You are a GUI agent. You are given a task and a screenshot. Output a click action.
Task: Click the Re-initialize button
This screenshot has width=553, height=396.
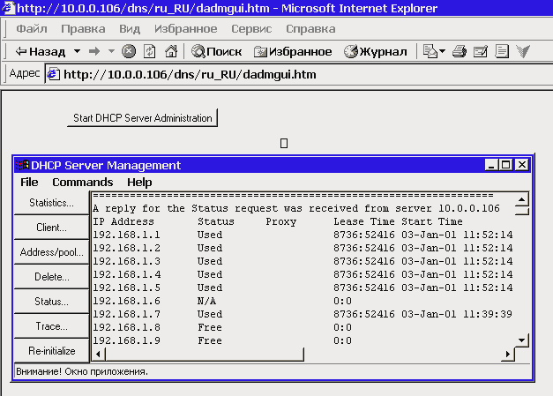(x=51, y=351)
